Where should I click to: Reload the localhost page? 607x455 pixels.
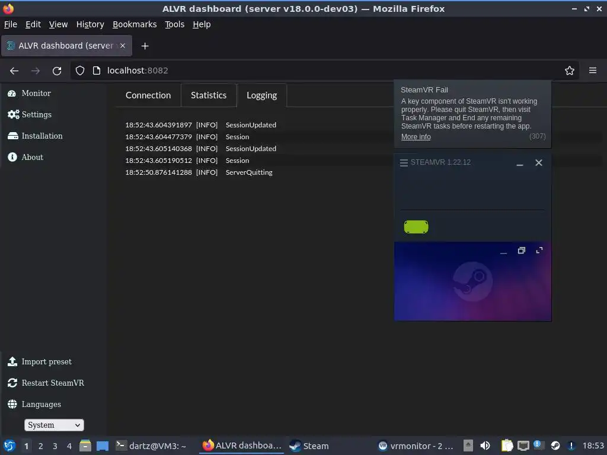[x=57, y=71]
